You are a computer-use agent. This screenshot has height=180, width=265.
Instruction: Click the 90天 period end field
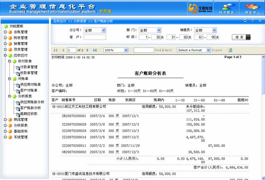click(211, 37)
